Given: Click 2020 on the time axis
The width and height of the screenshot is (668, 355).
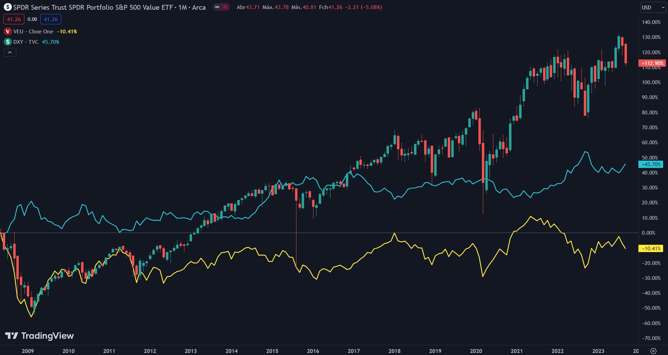Looking at the screenshot, I should pyautogui.click(x=476, y=351).
